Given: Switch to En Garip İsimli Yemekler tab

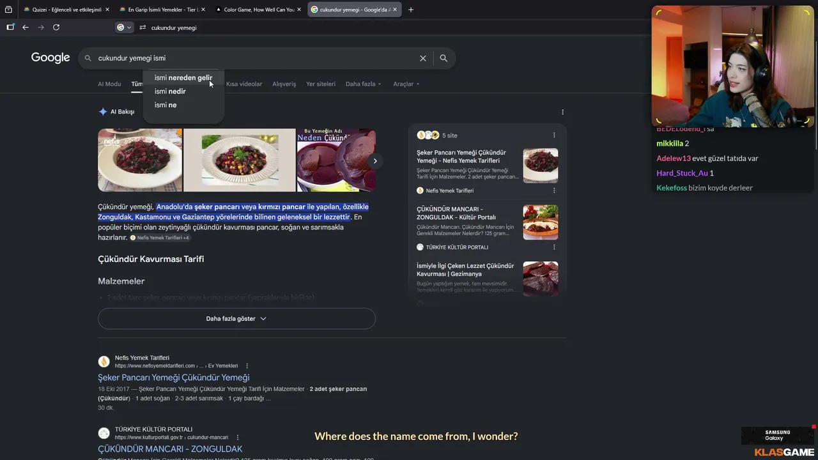Looking at the screenshot, I should coord(162,10).
